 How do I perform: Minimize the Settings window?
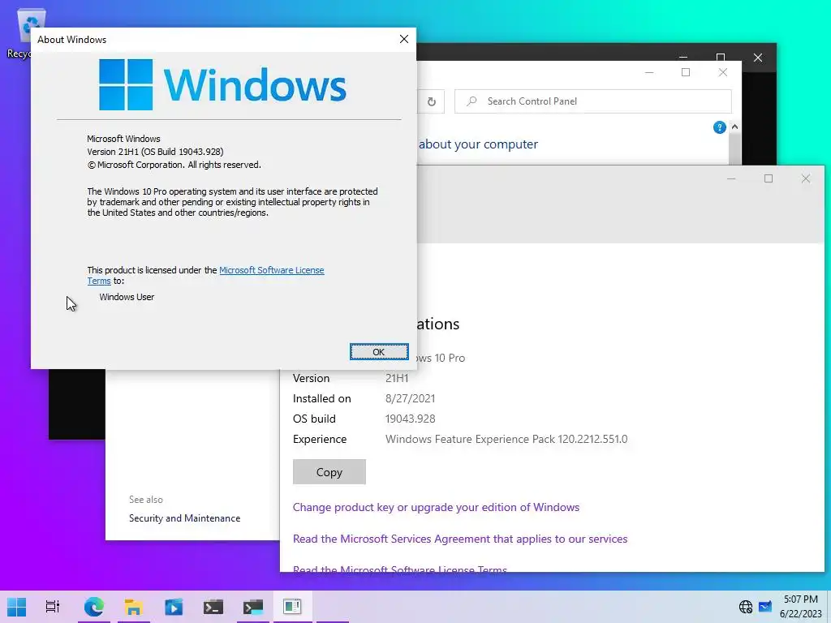731,178
